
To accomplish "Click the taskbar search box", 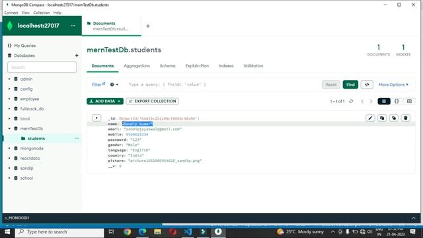I will 59,232.
